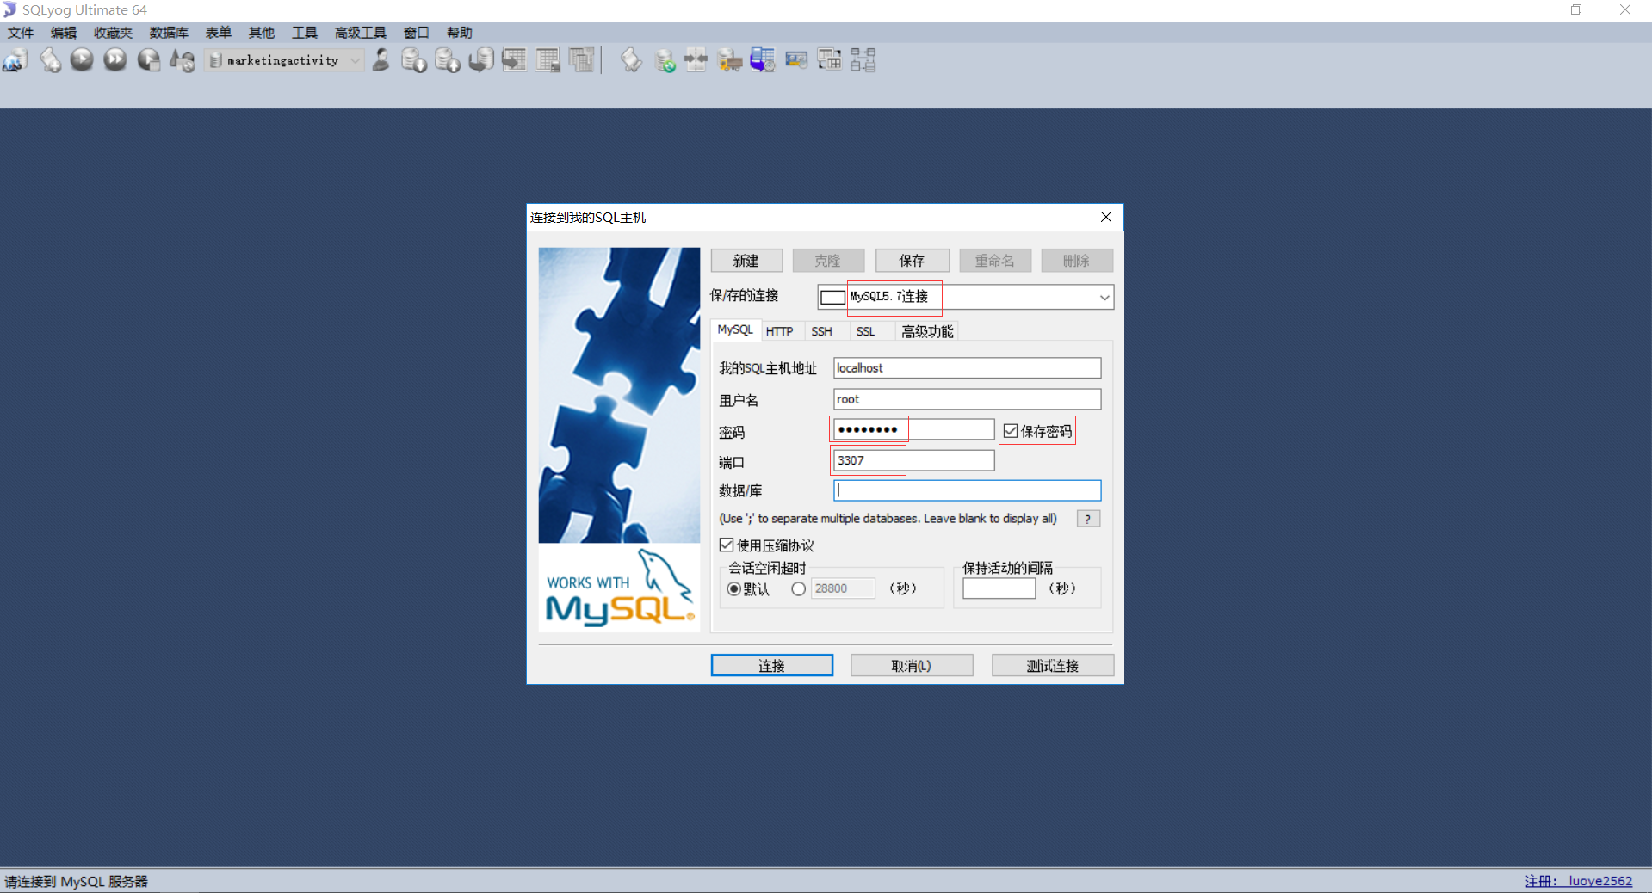Open the 数据库 menu
1652x893 pixels.
pos(169,33)
